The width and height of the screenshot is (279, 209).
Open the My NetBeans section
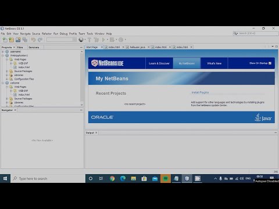tap(187, 63)
